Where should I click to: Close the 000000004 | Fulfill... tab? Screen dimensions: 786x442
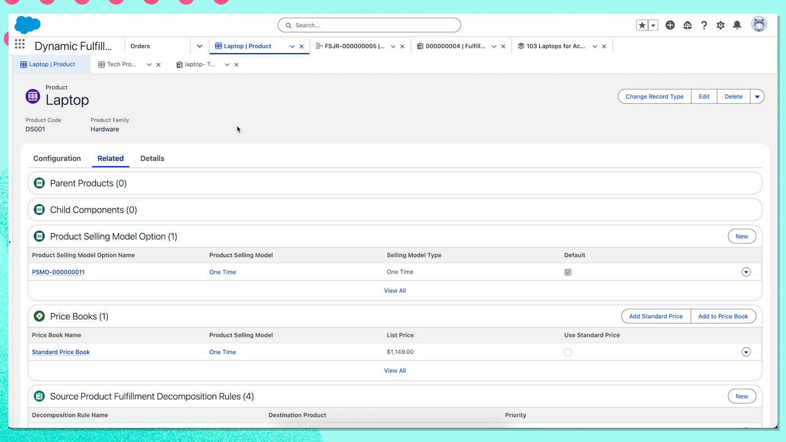click(x=503, y=47)
